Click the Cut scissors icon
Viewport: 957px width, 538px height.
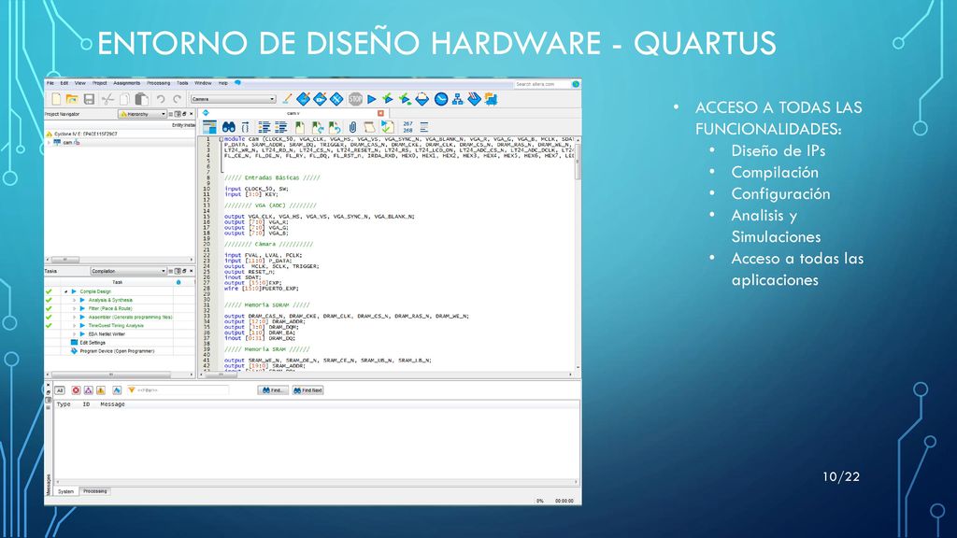[108, 99]
